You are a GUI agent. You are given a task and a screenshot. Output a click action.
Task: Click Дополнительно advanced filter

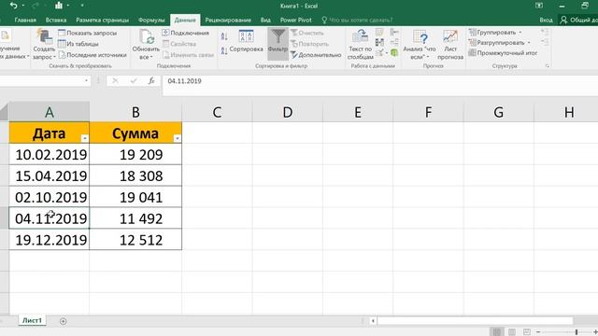[316, 55]
